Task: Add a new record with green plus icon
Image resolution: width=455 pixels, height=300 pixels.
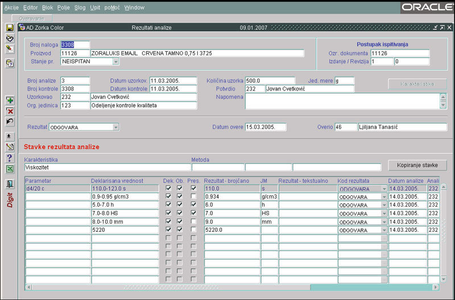Action: click(10, 101)
